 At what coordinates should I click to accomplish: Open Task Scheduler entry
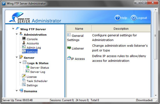point(37,81)
